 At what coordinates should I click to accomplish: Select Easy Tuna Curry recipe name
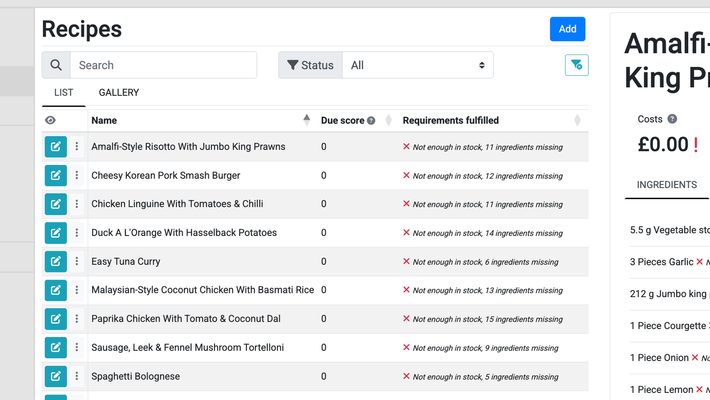pos(126,261)
